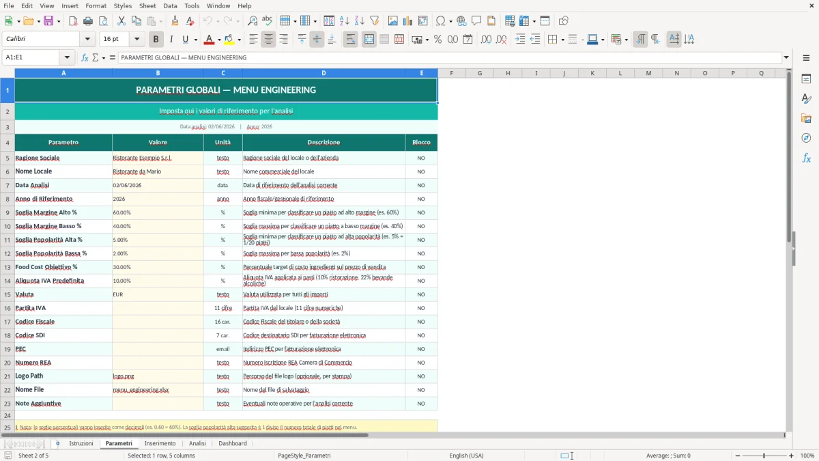Toggle Bold formatting
This screenshot has width=819, height=461.
click(x=156, y=40)
